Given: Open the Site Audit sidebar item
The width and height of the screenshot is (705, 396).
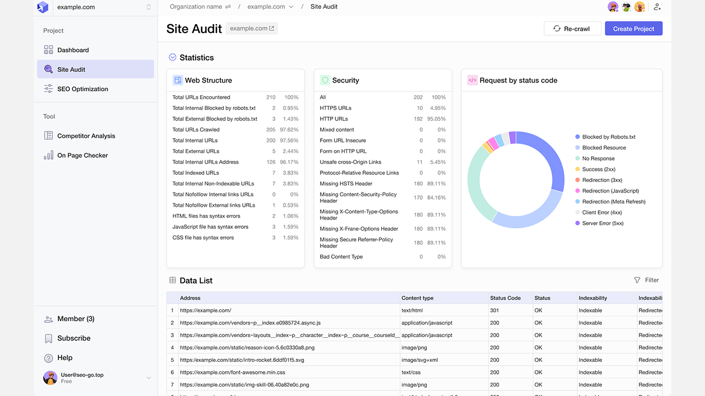Looking at the screenshot, I should [x=95, y=69].
